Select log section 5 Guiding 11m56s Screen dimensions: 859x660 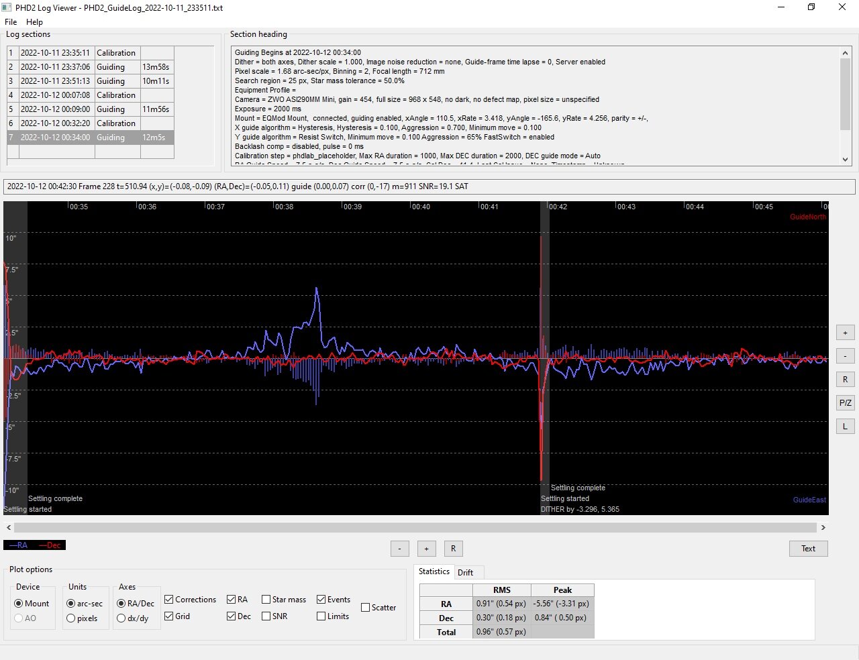tap(91, 109)
